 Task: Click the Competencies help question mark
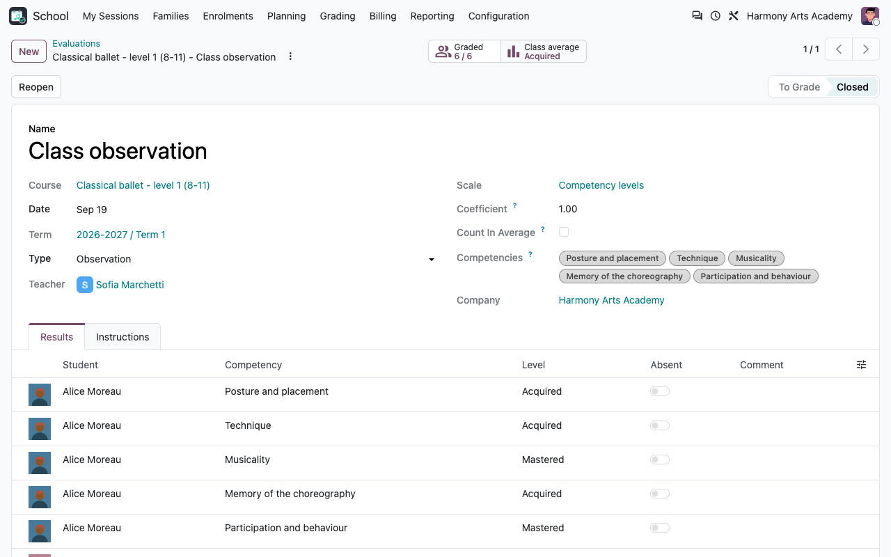tap(530, 255)
